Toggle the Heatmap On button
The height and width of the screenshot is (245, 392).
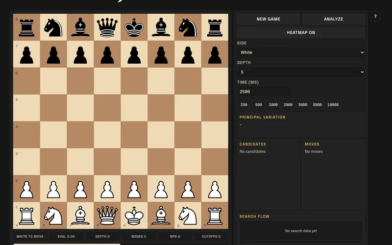tap(301, 32)
